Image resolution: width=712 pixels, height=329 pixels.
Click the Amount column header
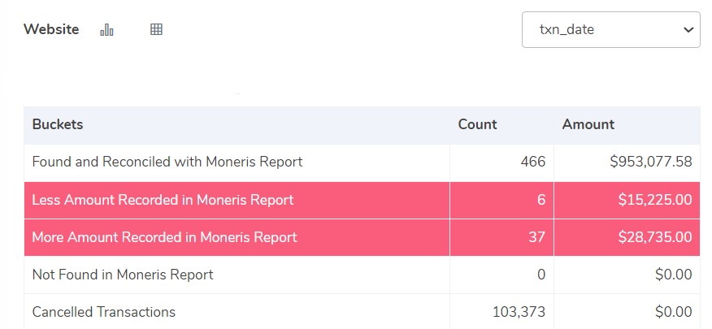[x=588, y=124]
